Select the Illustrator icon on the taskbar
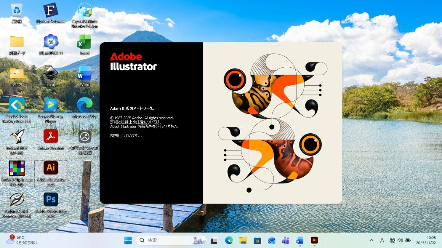 point(314,240)
